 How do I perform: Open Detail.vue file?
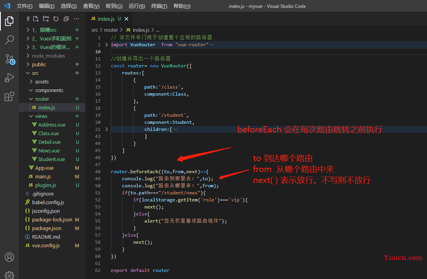pyautogui.click(x=52, y=142)
